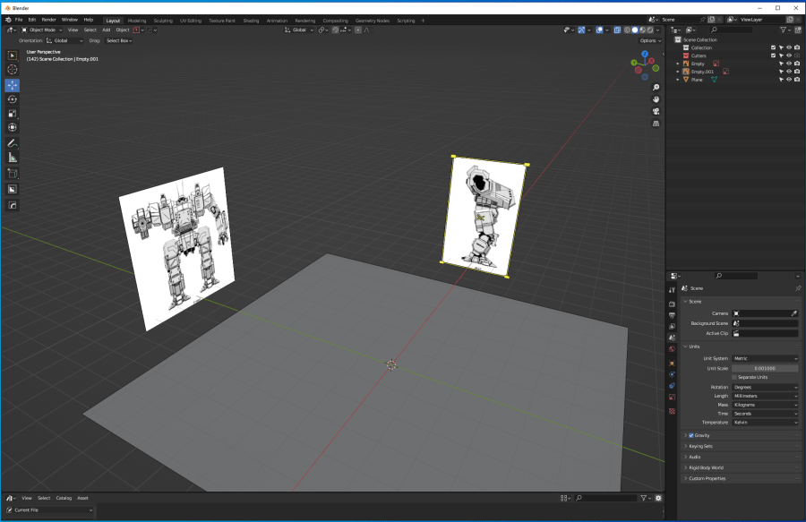Open the Object properties tab
Viewport: 806px width, 522px height.
(672, 364)
